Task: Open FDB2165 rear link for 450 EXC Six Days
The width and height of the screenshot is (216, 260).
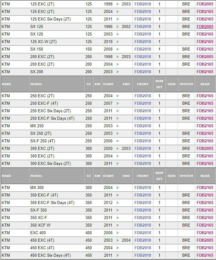Action: click(x=205, y=255)
